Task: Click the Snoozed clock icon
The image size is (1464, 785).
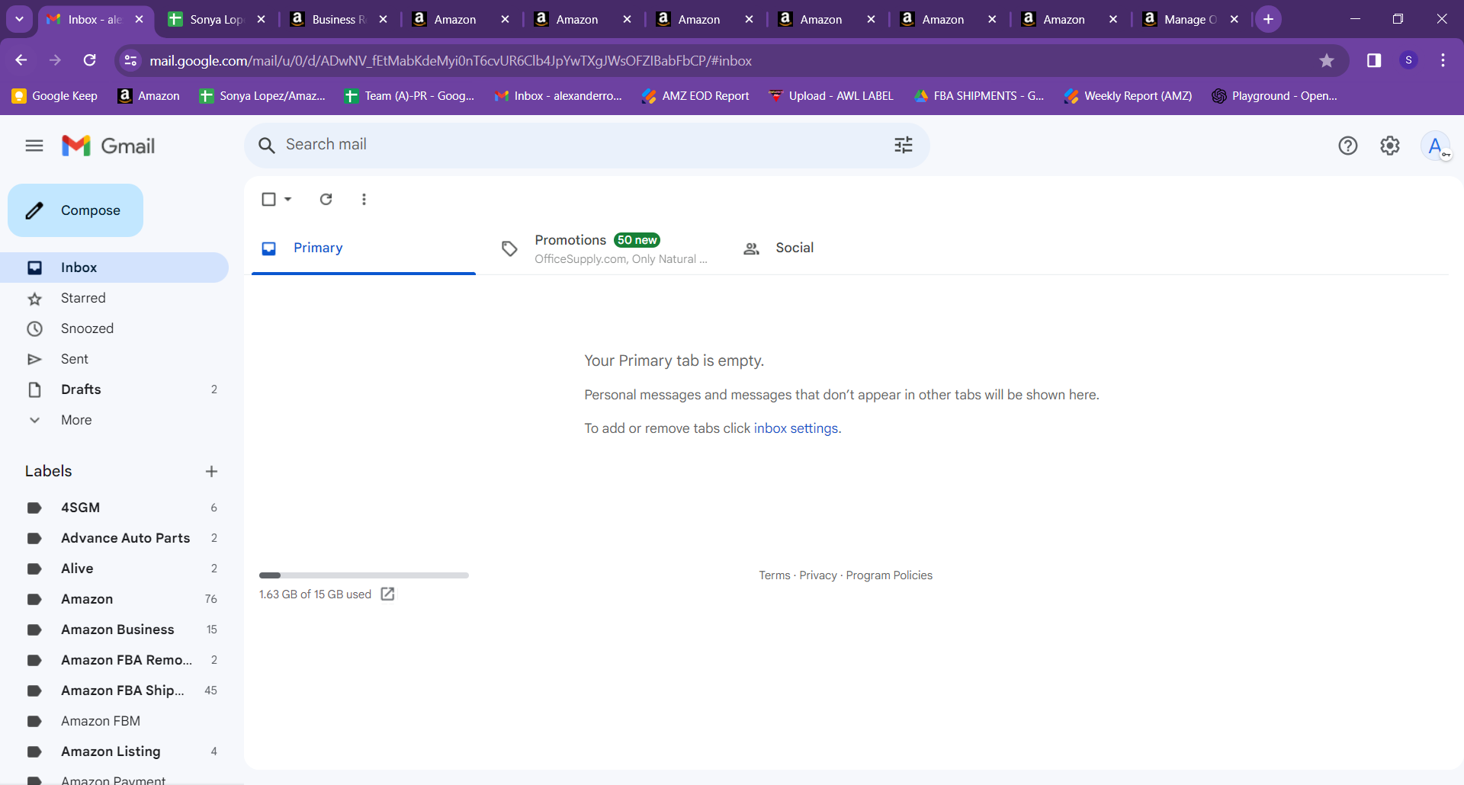Action: pos(34,328)
